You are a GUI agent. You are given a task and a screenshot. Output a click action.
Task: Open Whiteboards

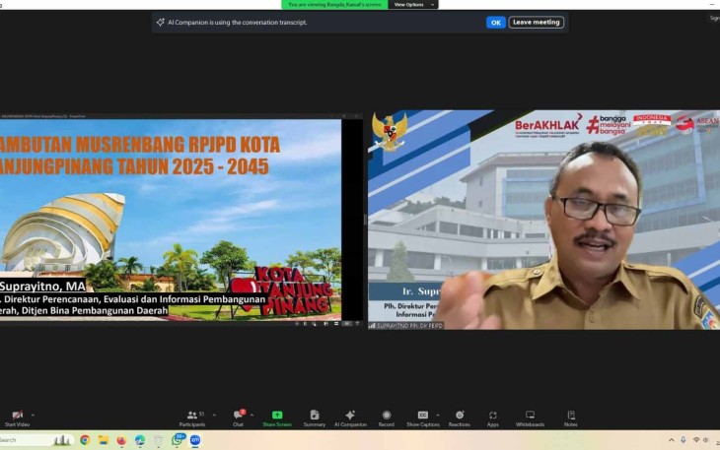(530, 418)
